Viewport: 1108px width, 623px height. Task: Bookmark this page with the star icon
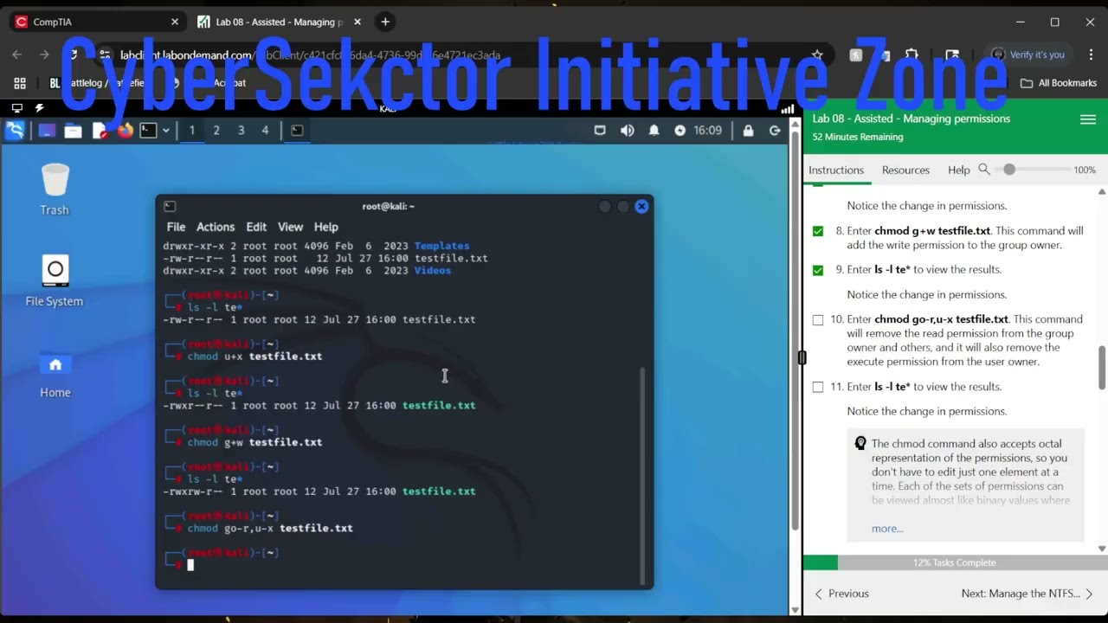coord(817,55)
